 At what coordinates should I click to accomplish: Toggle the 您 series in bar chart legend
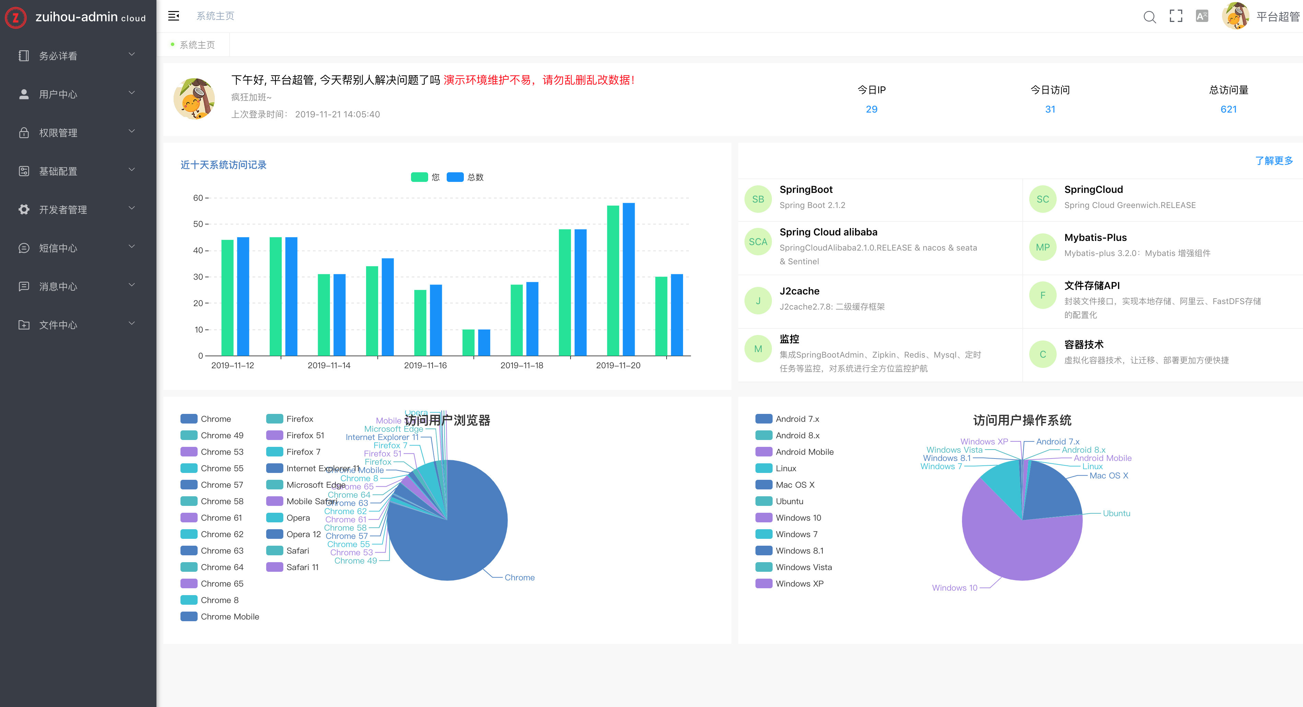(x=419, y=177)
